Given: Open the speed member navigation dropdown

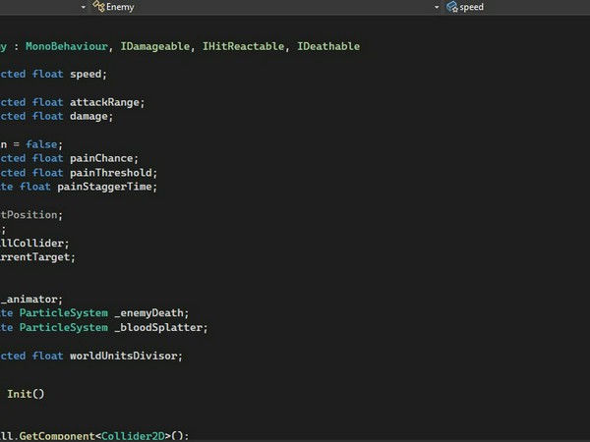Looking at the screenshot, I should (517, 7).
